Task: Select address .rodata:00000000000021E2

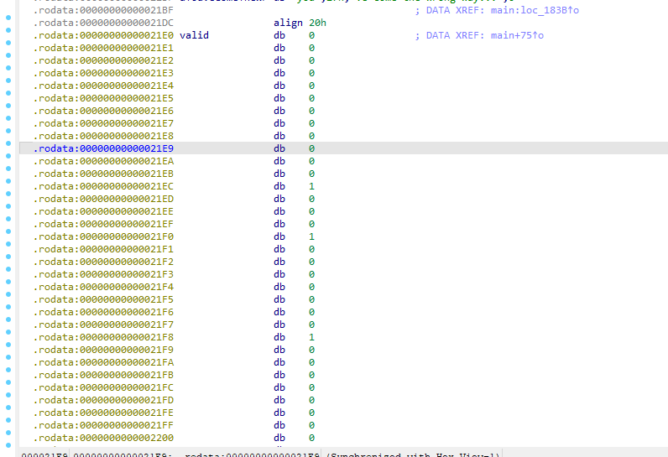Action: tap(103, 60)
